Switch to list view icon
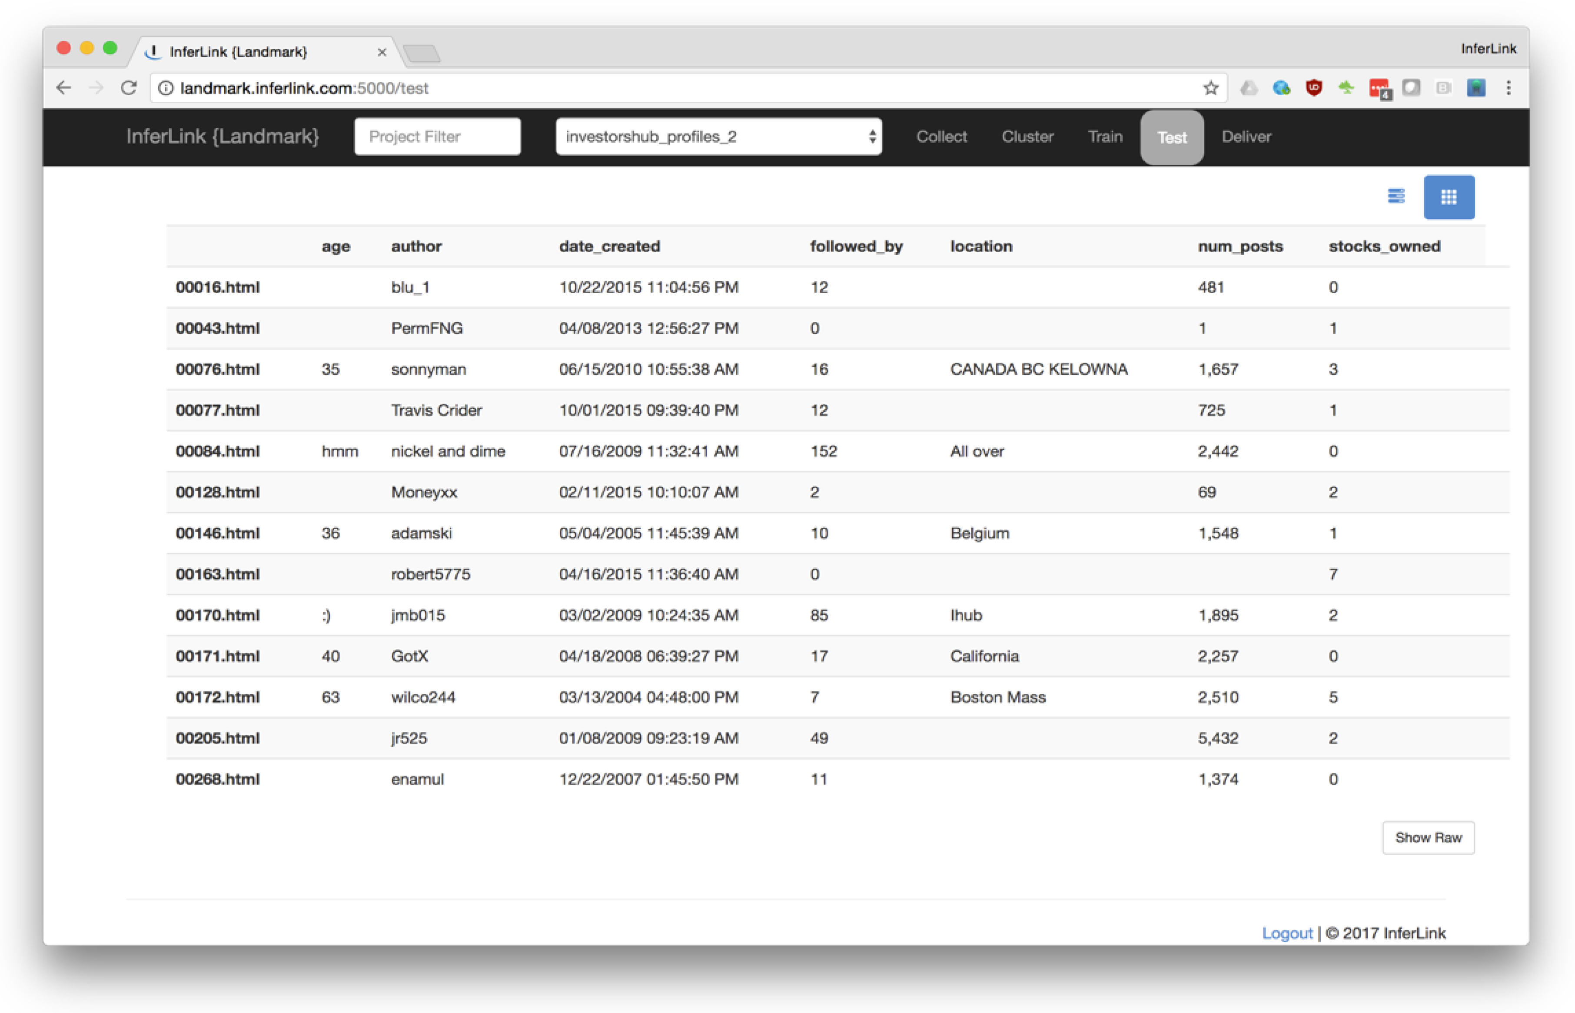 [x=1396, y=196]
